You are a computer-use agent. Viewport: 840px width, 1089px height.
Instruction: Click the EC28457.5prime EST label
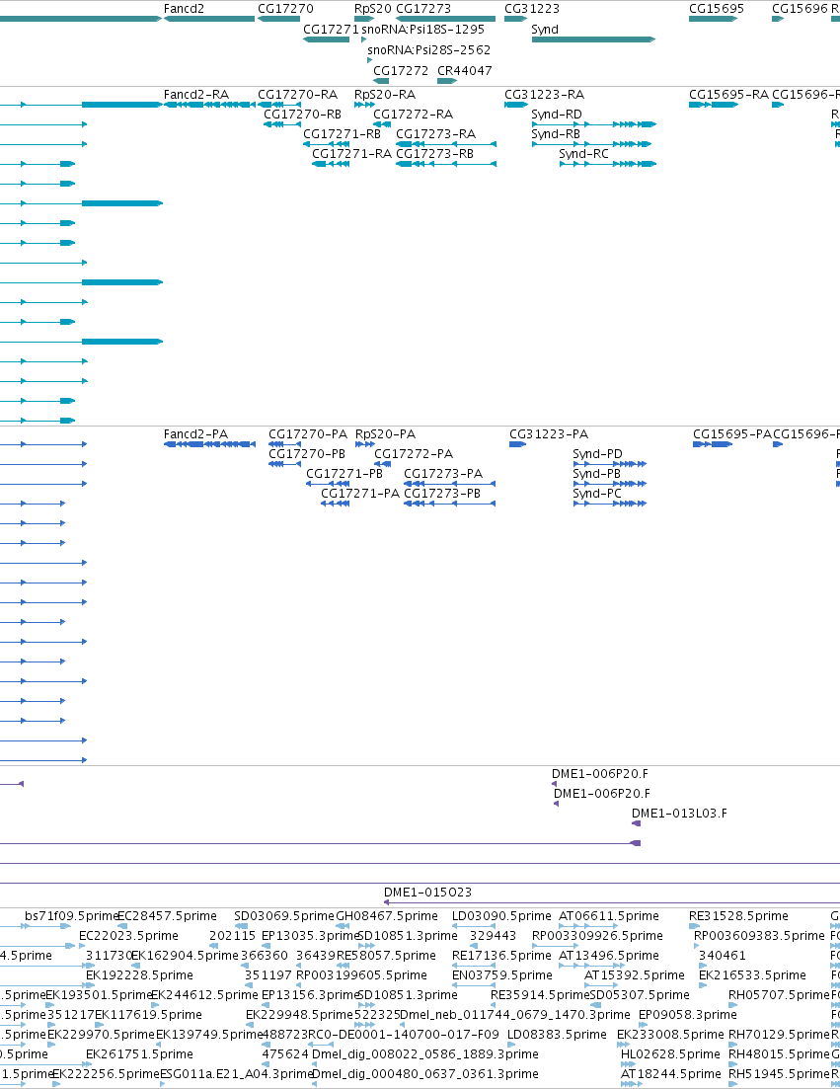(x=167, y=916)
